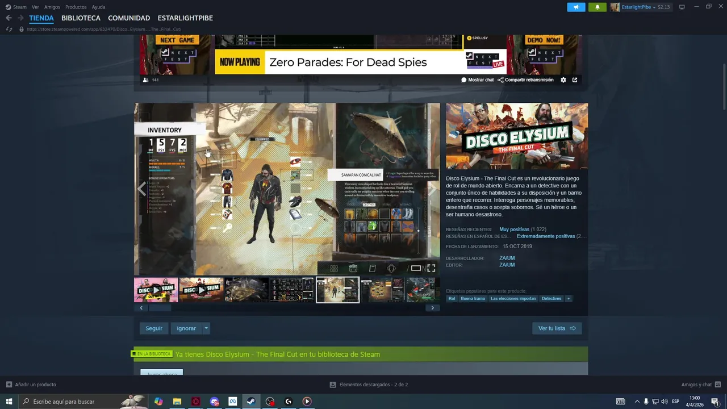
Task: Click the thumbnail strip scrollbar handle
Action: 160,308
